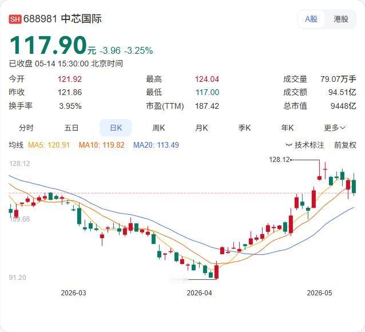Select the 周K chart tab

click(158, 128)
